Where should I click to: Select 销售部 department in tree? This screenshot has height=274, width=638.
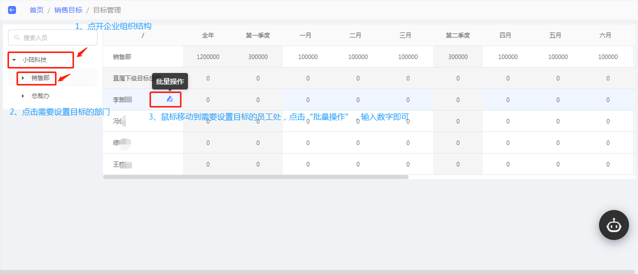coord(40,78)
